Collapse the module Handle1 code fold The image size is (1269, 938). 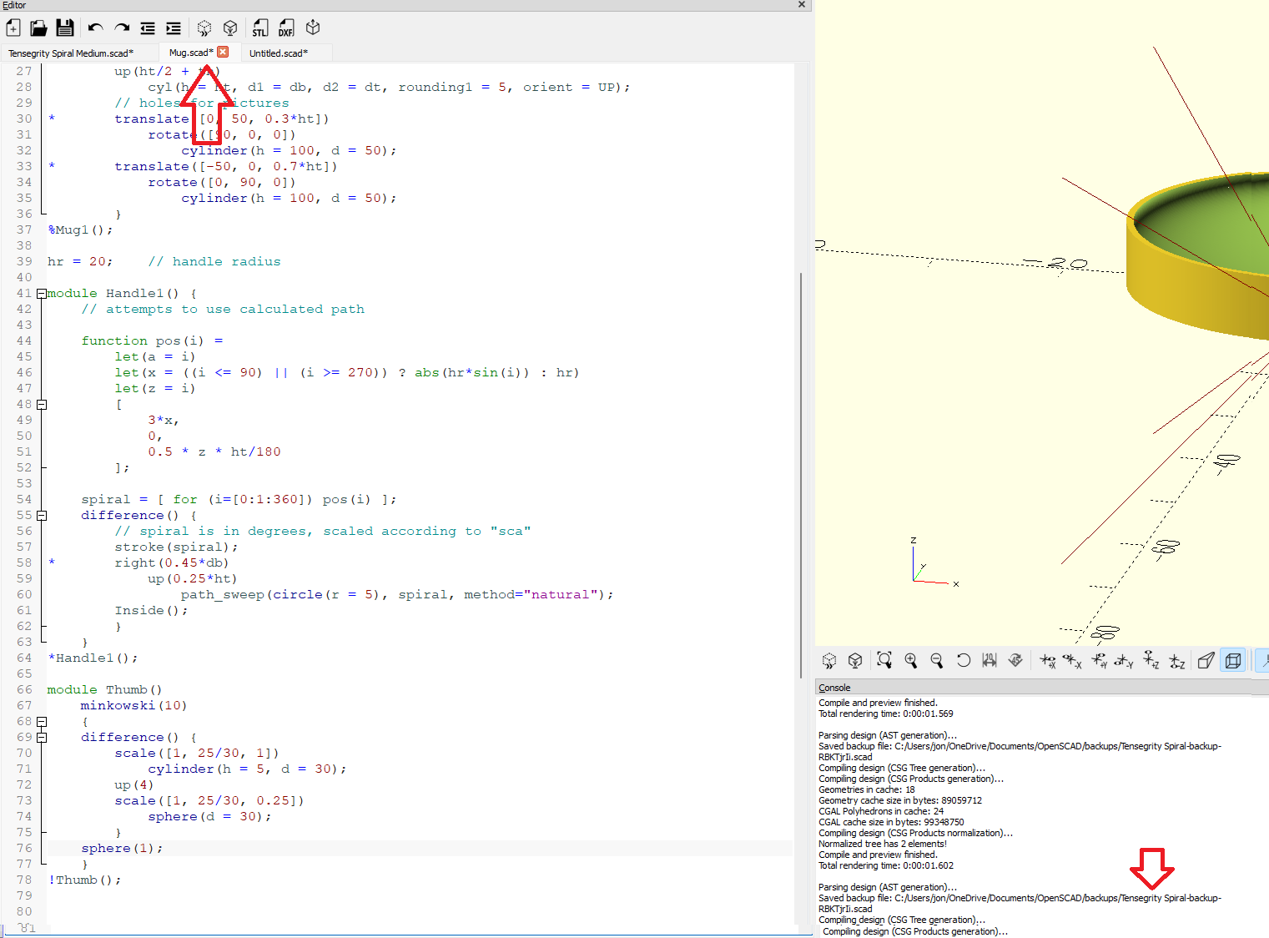(42, 294)
